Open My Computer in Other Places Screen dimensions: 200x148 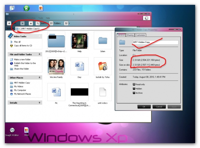(x=20, y=90)
